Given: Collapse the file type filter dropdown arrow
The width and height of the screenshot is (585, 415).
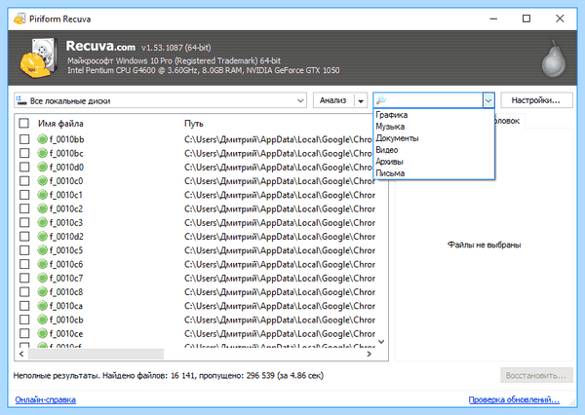Looking at the screenshot, I should tap(488, 100).
